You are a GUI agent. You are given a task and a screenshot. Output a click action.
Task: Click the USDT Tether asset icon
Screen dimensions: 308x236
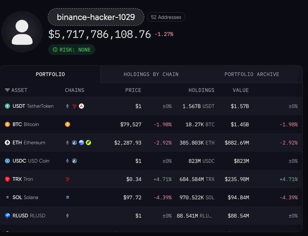coord(7,106)
